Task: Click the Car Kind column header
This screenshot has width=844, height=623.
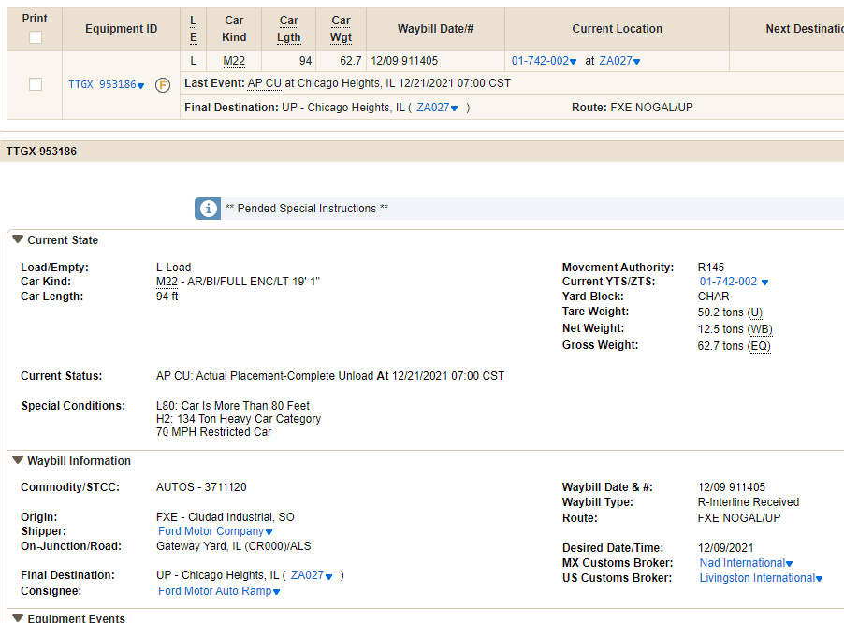Action: pos(234,29)
